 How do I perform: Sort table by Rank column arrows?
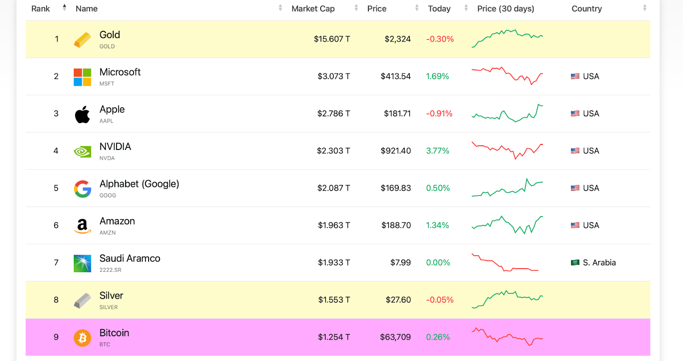pyautogui.click(x=64, y=8)
